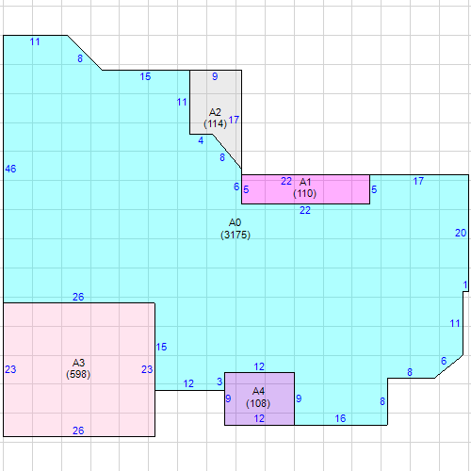Viewport: 471px width, 471px height.
Task: Select the A0 (3175) area label
Action: click(x=235, y=229)
